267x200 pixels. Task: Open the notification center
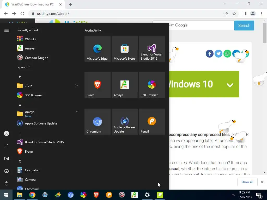[x=259, y=195]
